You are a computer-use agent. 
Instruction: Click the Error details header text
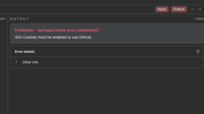coord(25,52)
